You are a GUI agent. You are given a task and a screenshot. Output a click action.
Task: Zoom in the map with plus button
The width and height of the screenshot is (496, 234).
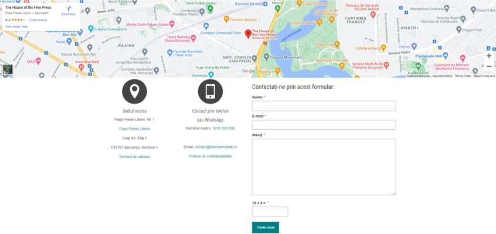click(x=489, y=56)
